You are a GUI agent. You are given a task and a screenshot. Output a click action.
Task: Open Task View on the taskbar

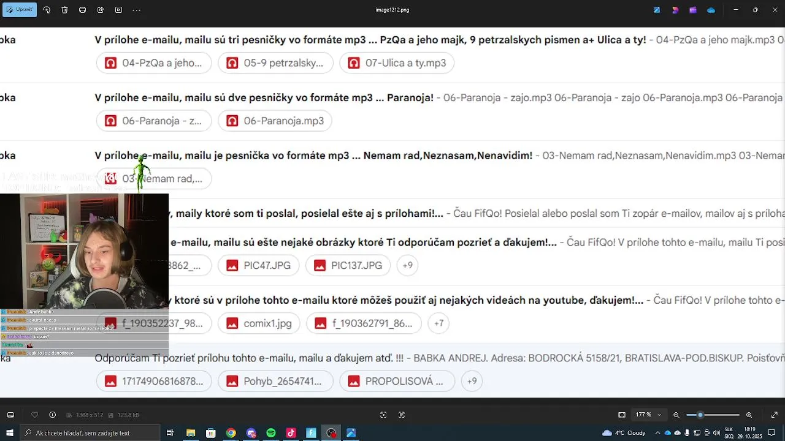(170, 433)
